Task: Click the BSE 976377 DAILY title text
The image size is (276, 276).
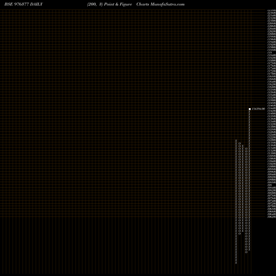Action: pyautogui.click(x=24, y=4)
